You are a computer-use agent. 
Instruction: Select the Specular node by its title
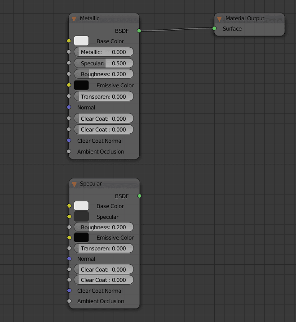[91, 184]
